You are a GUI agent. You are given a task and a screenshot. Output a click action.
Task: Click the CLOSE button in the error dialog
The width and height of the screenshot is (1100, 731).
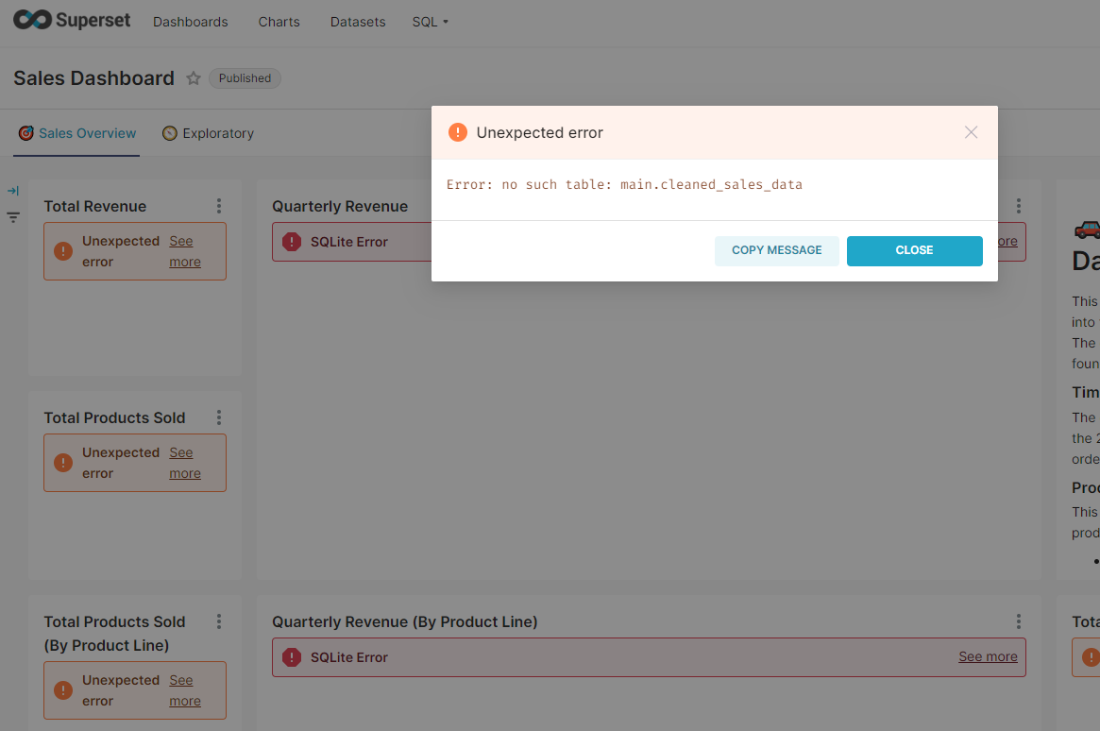pyautogui.click(x=914, y=250)
